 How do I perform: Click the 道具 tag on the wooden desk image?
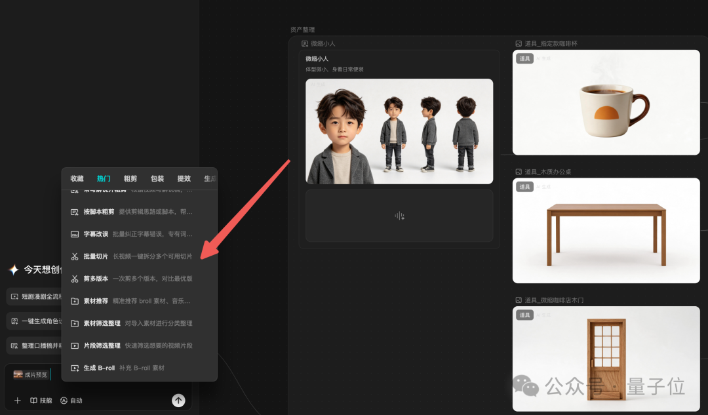(x=524, y=187)
